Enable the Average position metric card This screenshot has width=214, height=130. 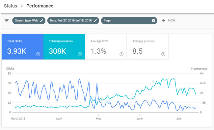pos(147,47)
